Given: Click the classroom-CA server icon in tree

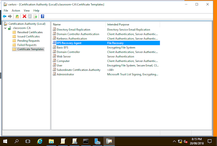Looking at the screenshot, I should pyautogui.click(x=9, y=28).
